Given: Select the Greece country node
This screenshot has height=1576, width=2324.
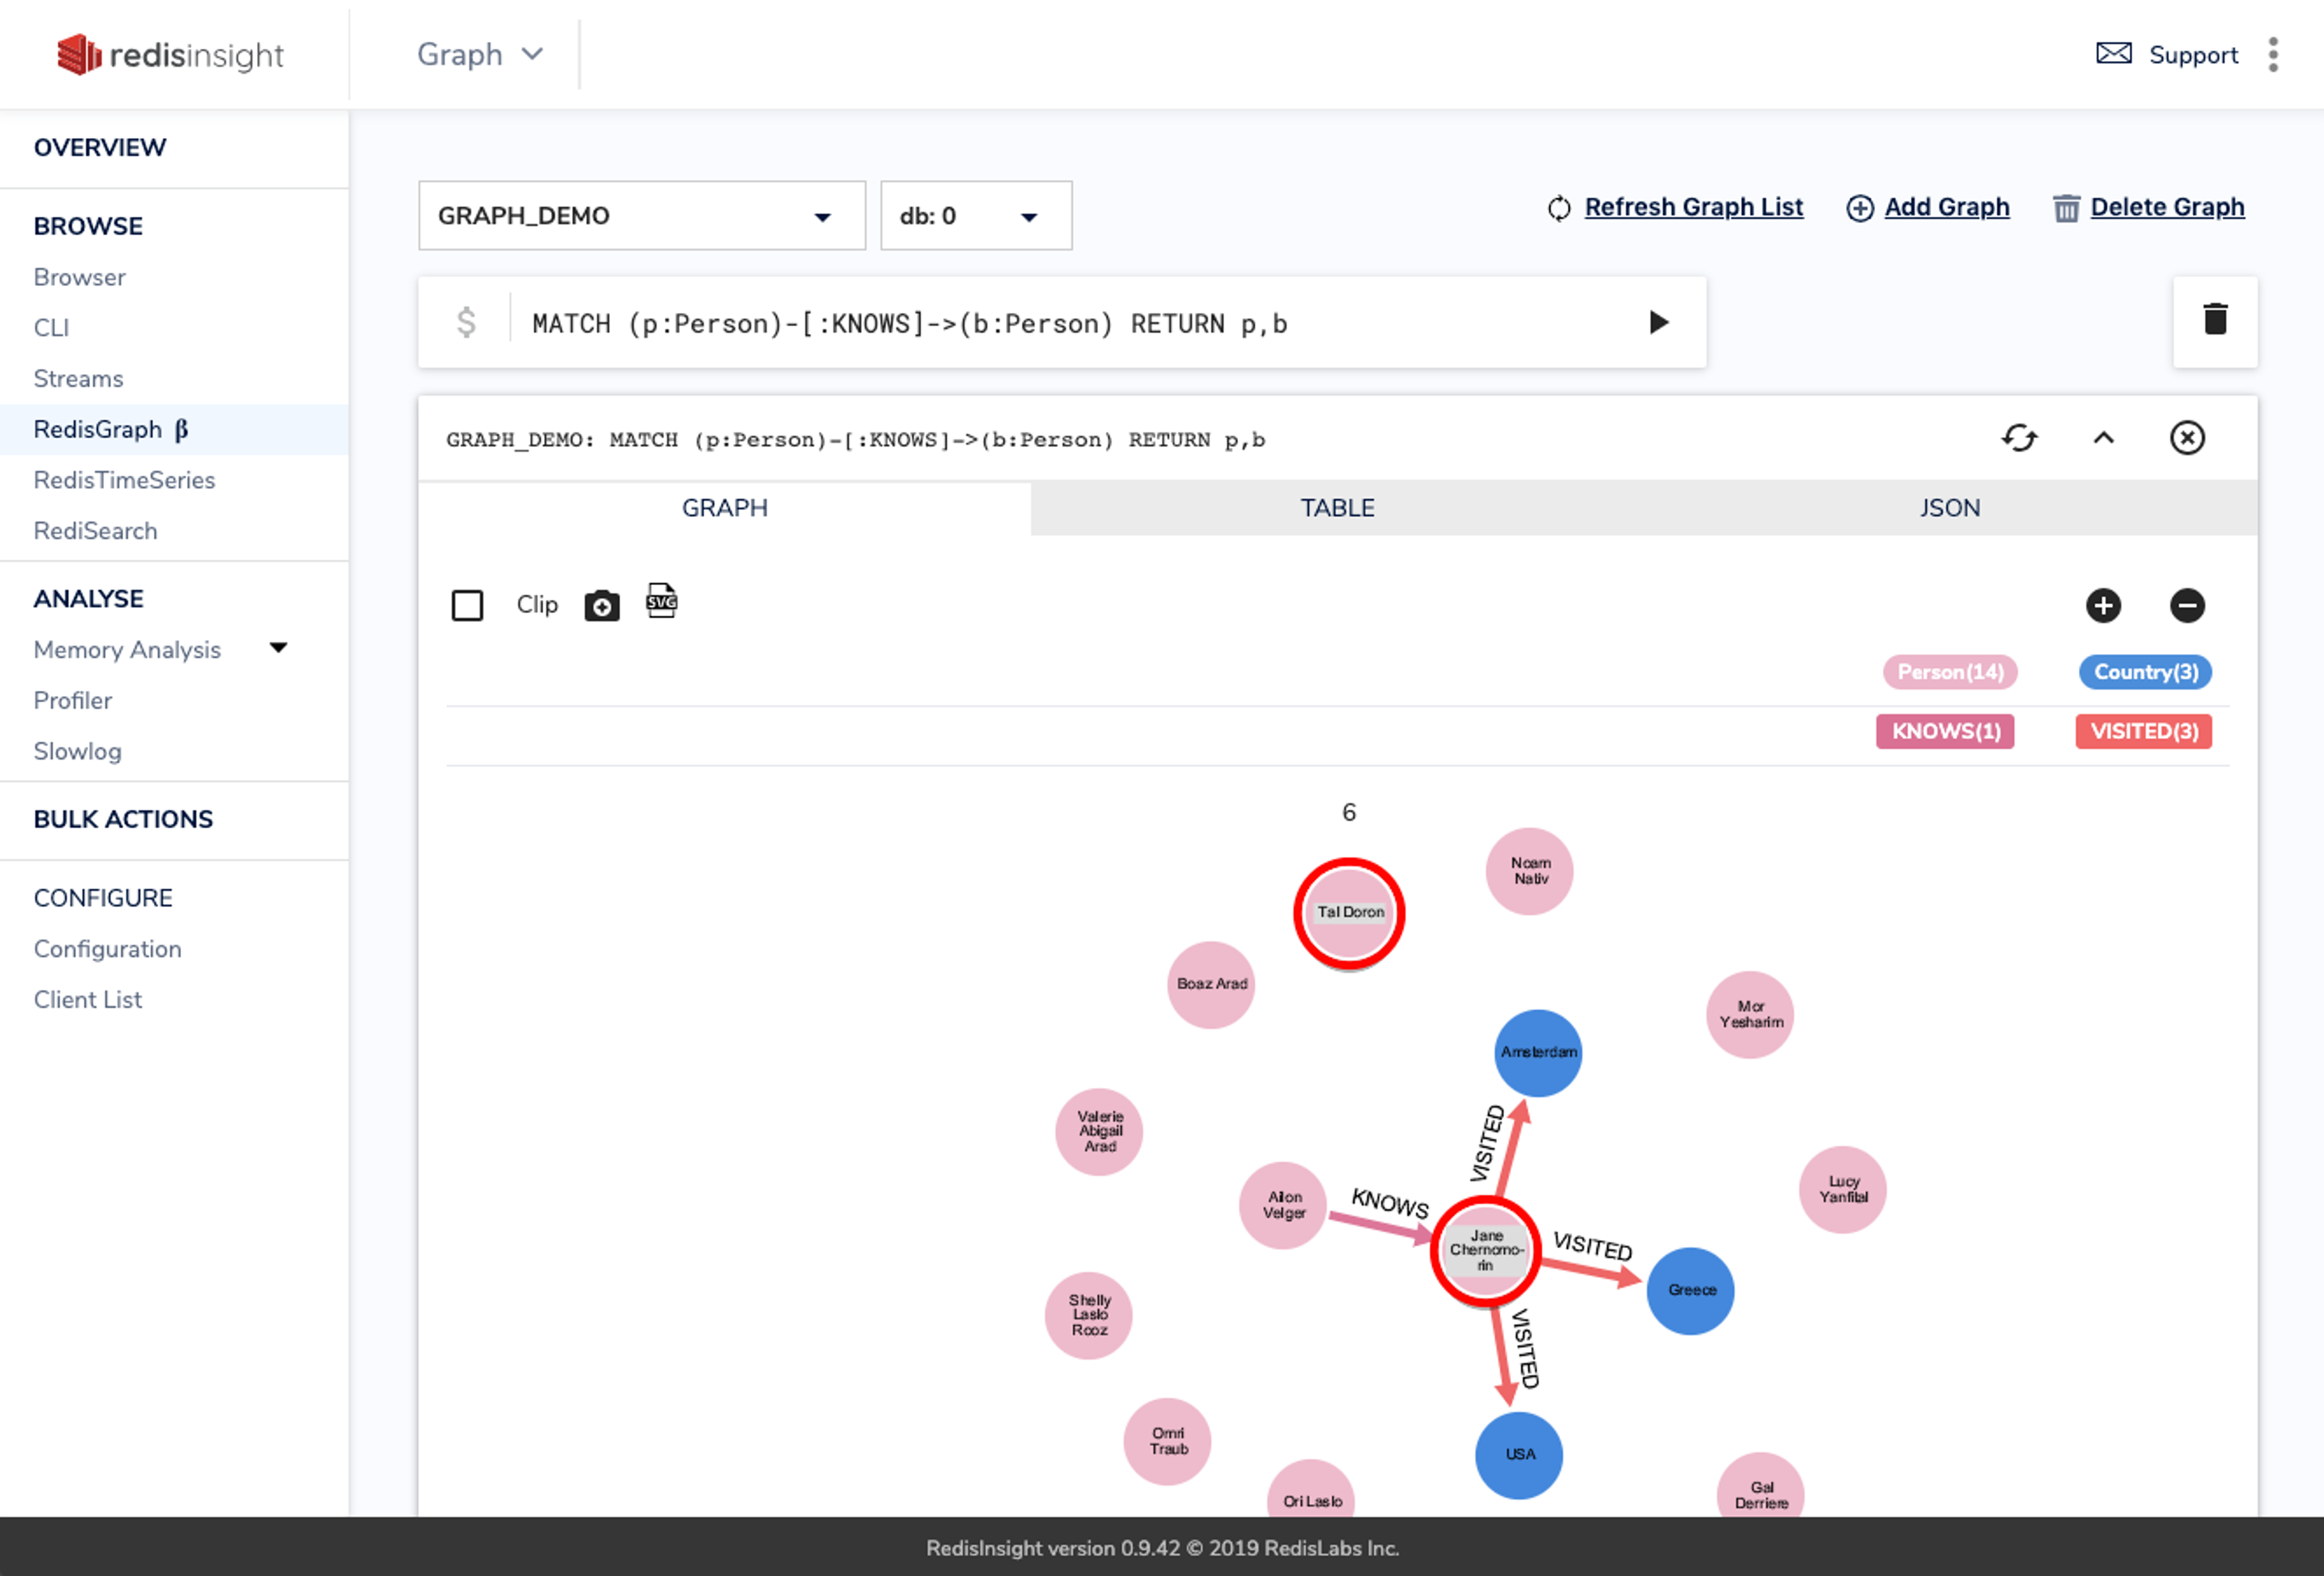Looking at the screenshot, I should [1691, 1290].
